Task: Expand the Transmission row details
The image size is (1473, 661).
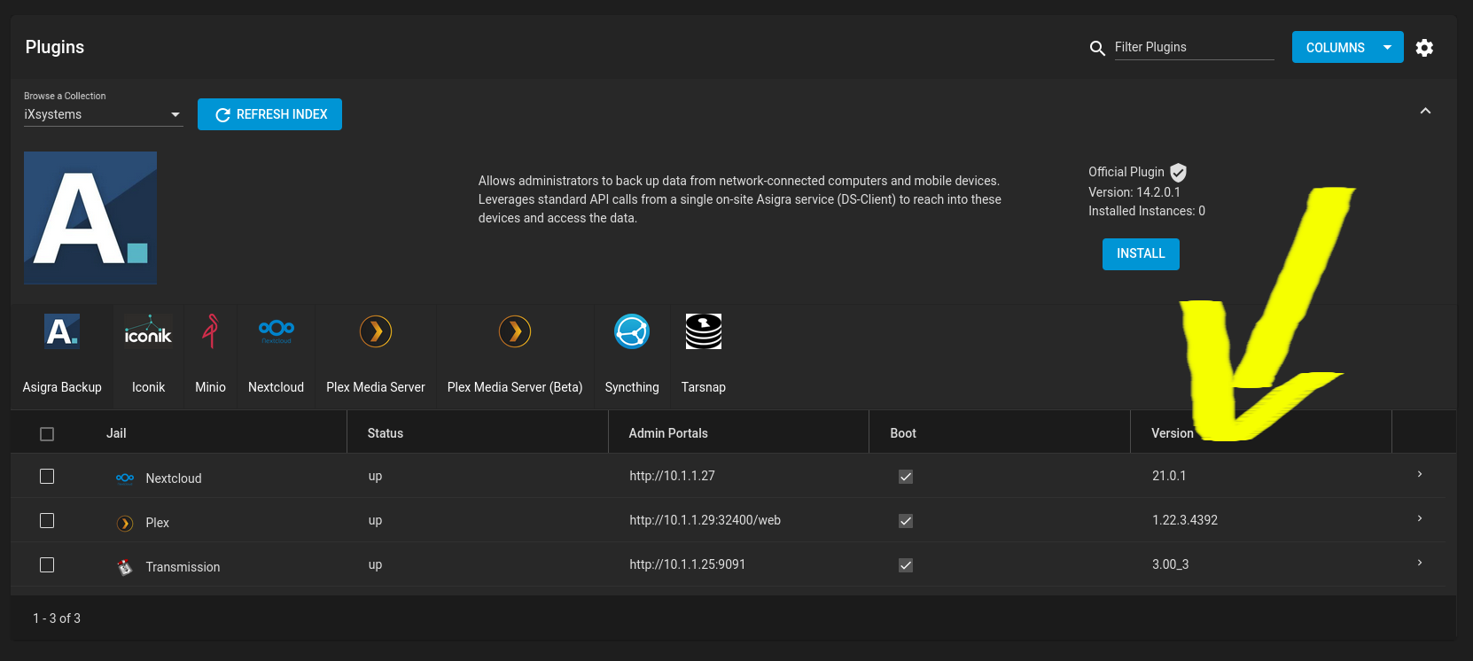Action: 1420,564
